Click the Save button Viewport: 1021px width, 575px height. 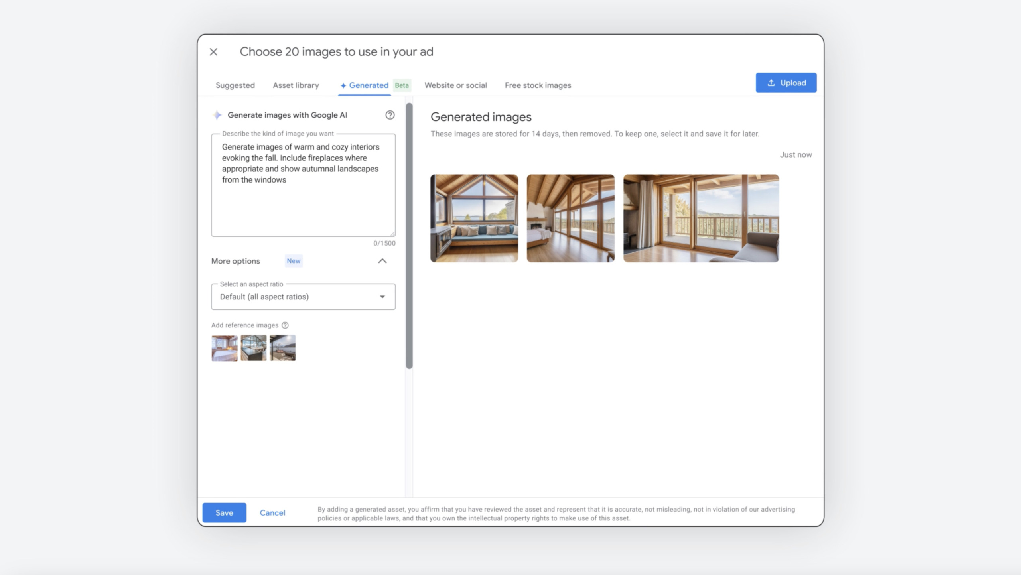coord(224,512)
